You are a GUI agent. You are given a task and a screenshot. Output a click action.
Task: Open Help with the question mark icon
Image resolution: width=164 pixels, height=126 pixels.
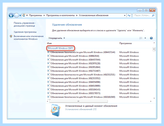click(151, 38)
